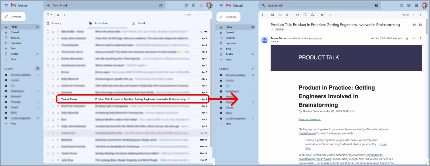Image resolution: width=430 pixels, height=166 pixels.
Task: Click Unsubscribe link beside sender address
Action: pos(316,38)
